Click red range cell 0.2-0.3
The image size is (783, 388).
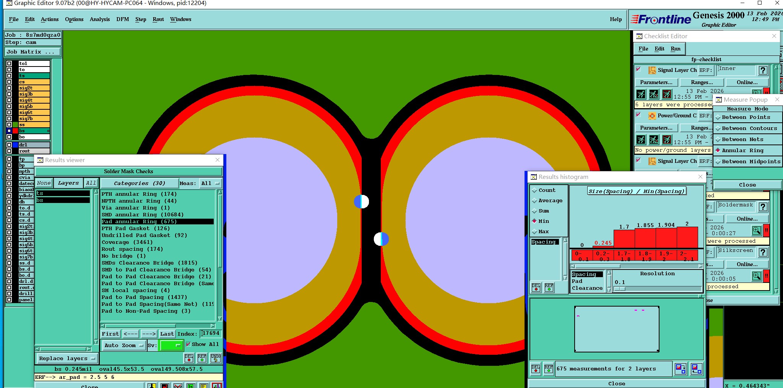tap(603, 256)
